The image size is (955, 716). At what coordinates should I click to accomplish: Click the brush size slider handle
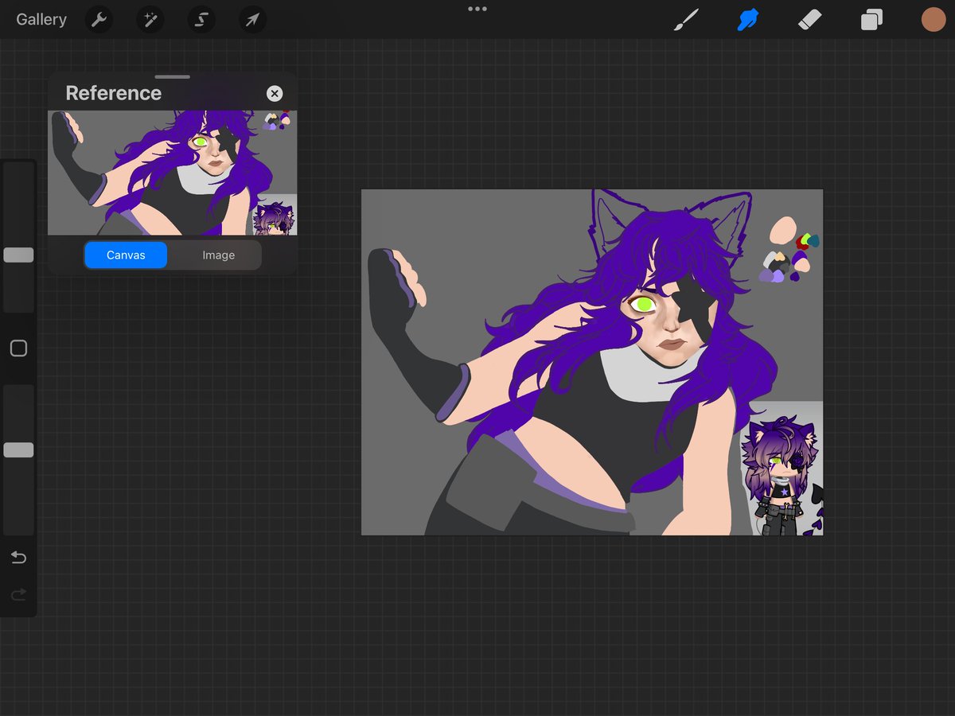tap(18, 255)
